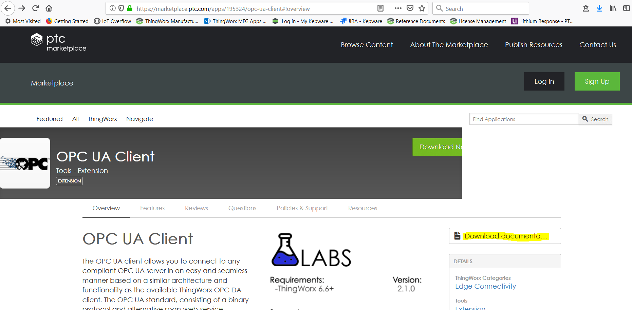632x310 pixels.
Task: Toggle Reader View in the address bar
Action: click(x=380, y=8)
